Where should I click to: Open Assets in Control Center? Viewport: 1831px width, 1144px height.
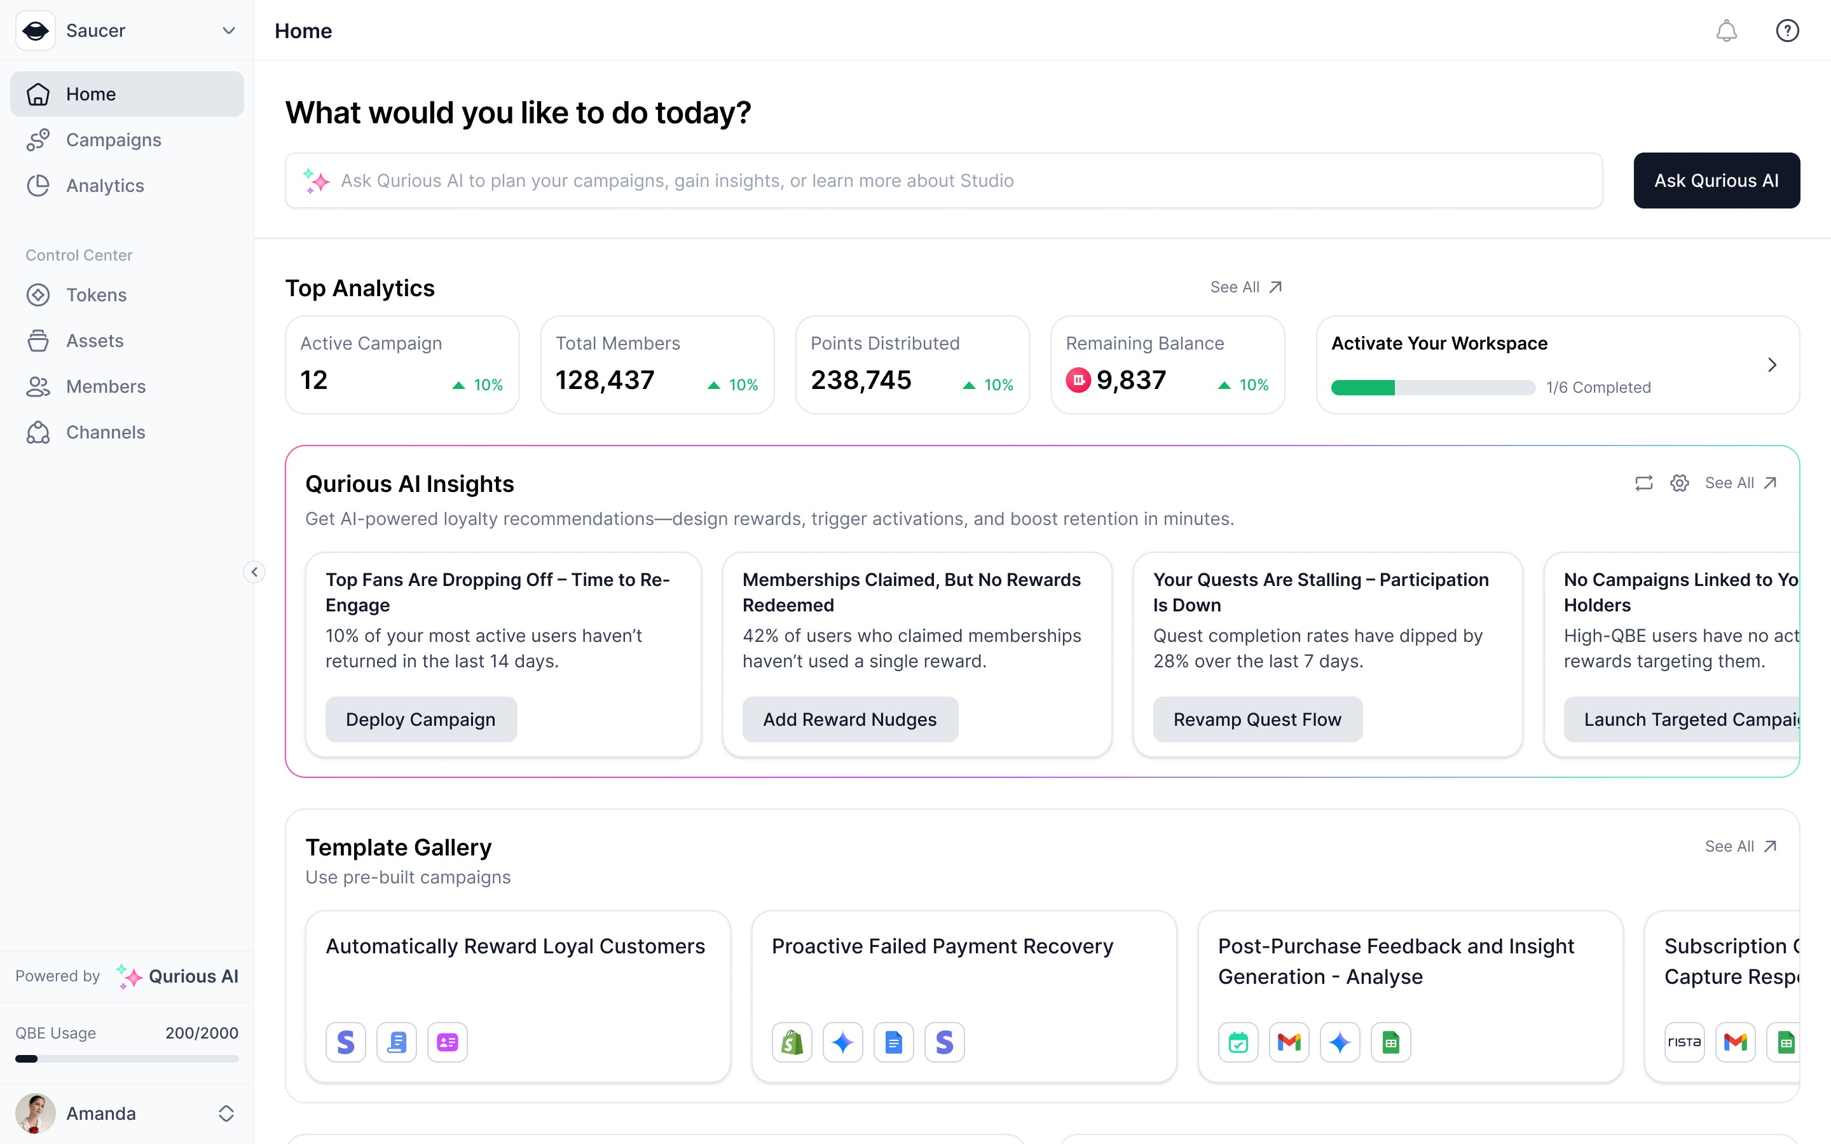click(127, 341)
